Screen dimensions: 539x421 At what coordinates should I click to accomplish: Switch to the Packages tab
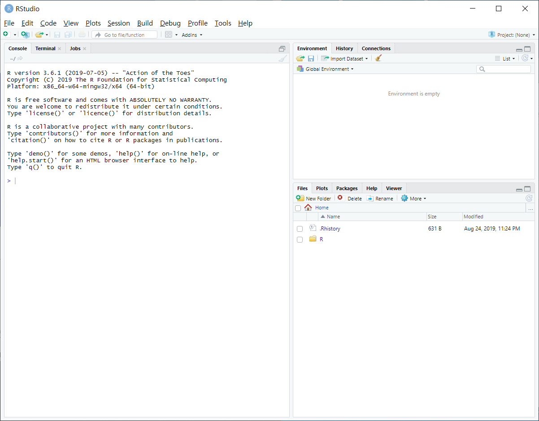(x=347, y=188)
